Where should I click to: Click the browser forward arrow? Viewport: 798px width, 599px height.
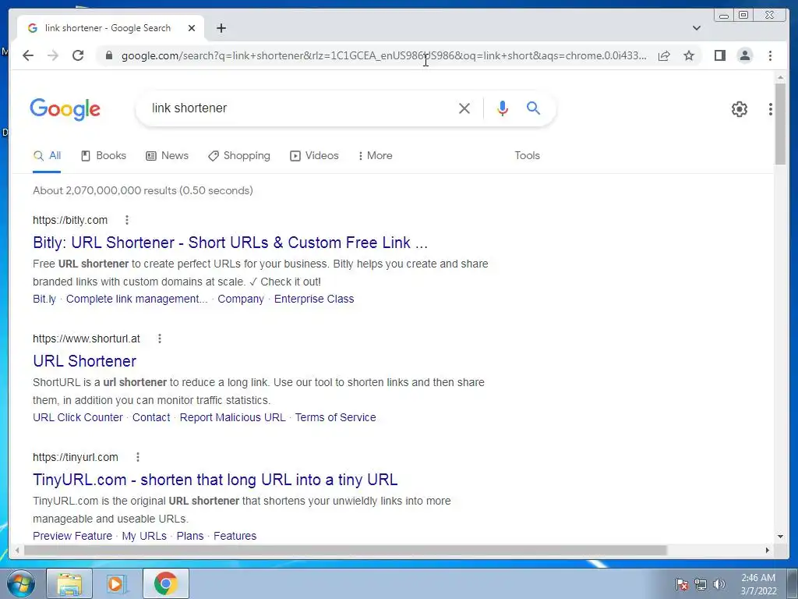click(53, 55)
